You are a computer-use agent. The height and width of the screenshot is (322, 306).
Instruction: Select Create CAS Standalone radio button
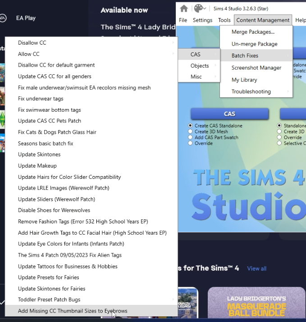coord(190,126)
